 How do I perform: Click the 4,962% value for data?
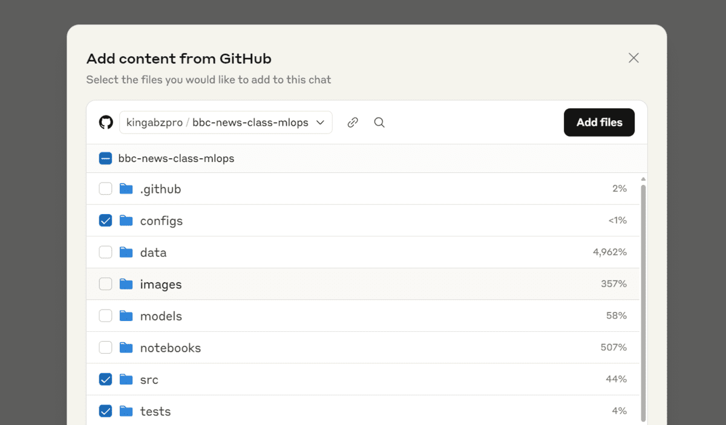pyautogui.click(x=610, y=252)
